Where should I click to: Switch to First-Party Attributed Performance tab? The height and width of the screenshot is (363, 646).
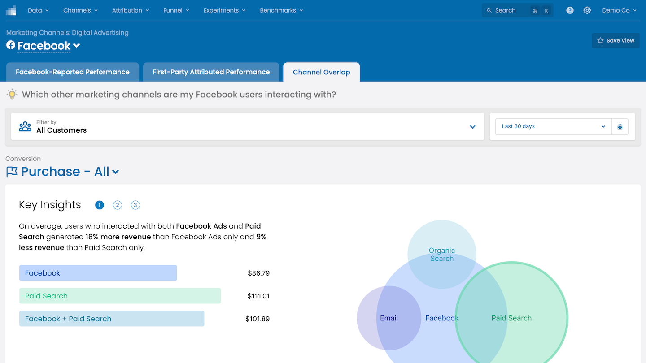(211, 72)
